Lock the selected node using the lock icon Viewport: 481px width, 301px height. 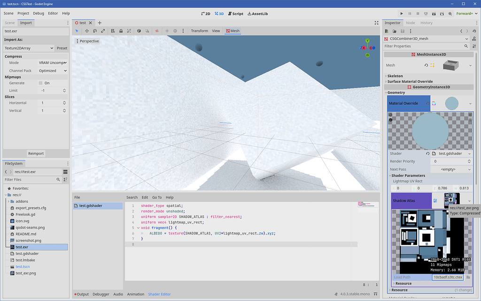point(121,31)
